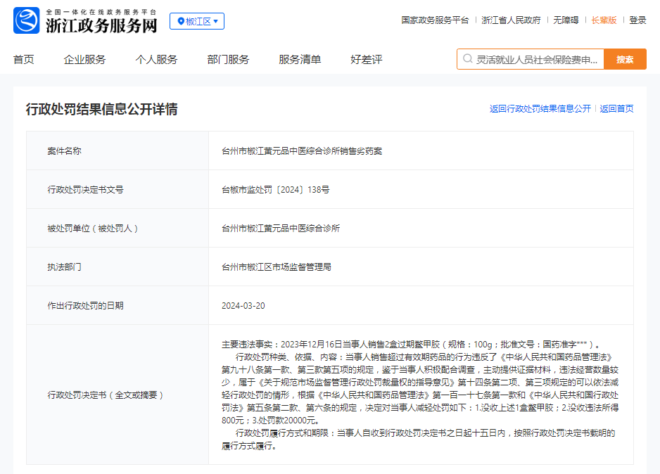Image resolution: width=660 pixels, height=474 pixels.
Task: Open the 国家政务服务平台 link
Action: click(435, 20)
